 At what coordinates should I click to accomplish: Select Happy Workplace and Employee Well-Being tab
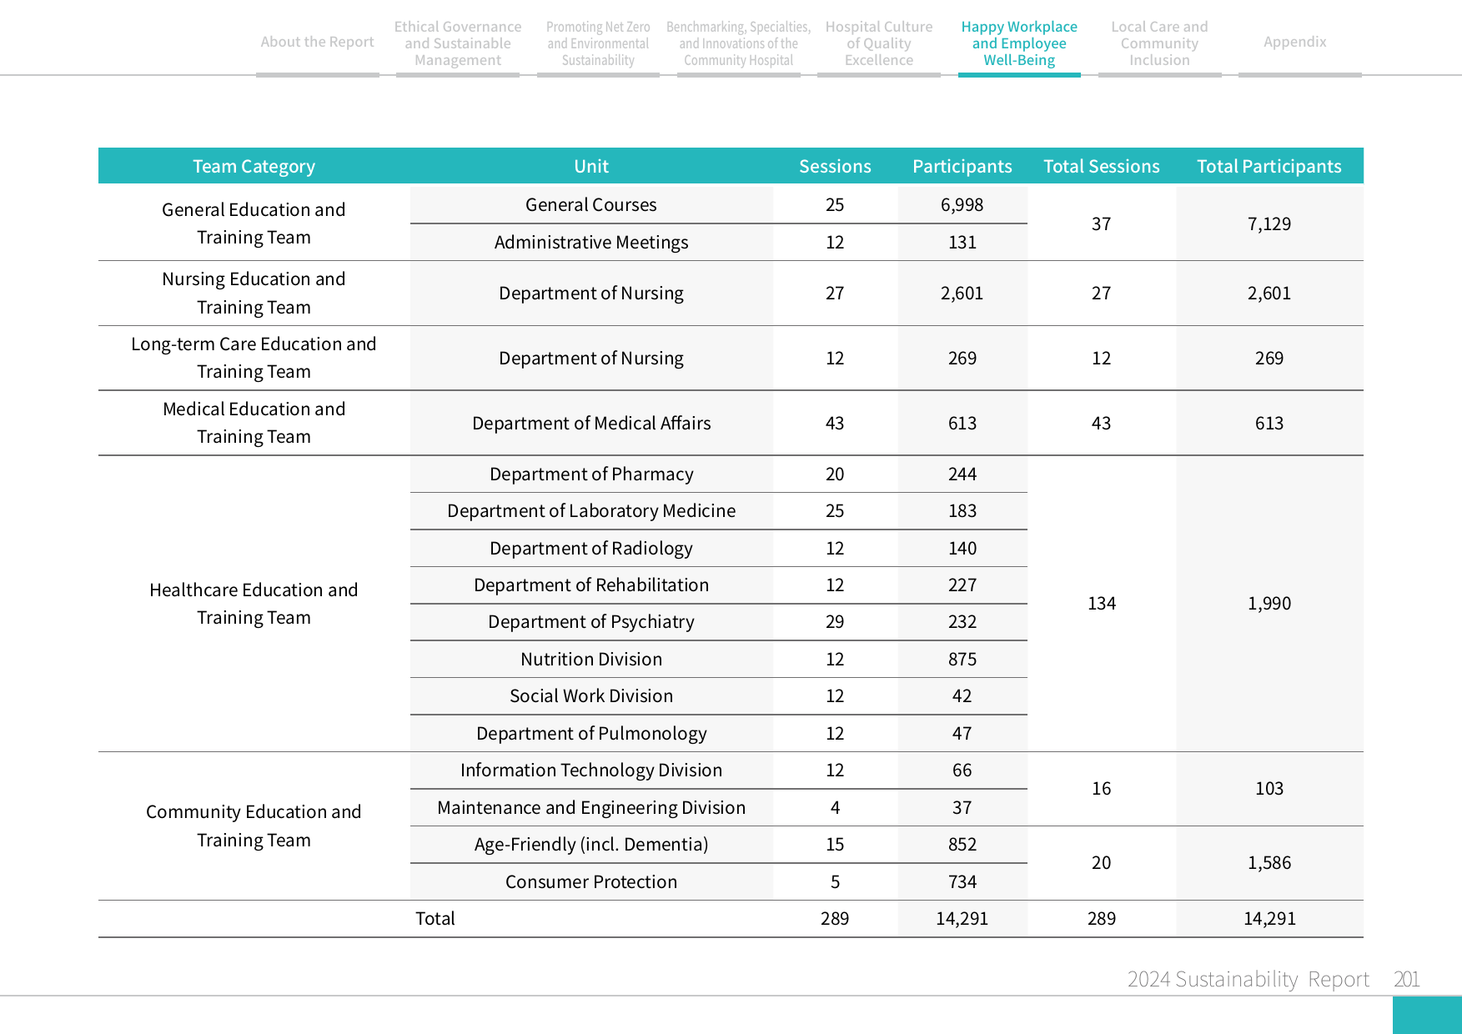pos(1019,43)
